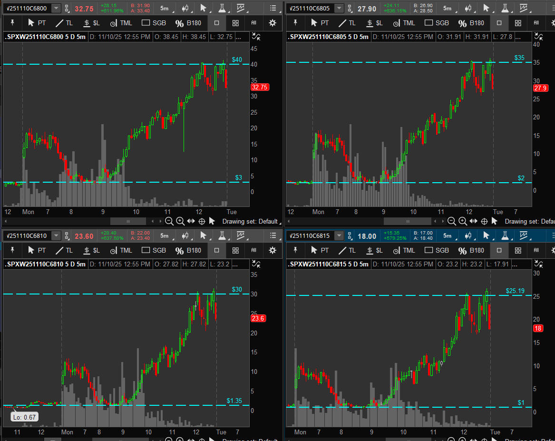Zoom out using magnifier minus below C6800 chart
This screenshot has width=555, height=441.
pyautogui.click(x=169, y=221)
